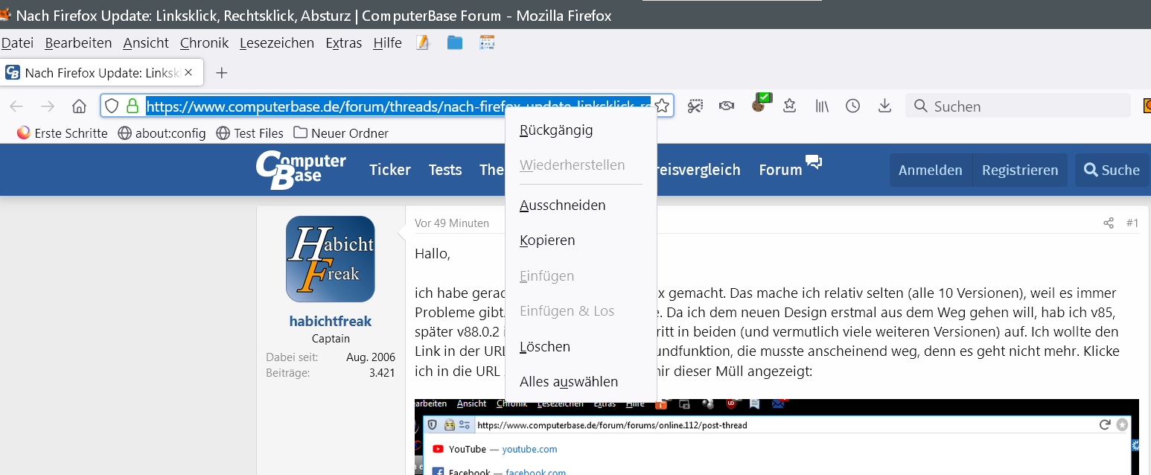Viewport: 1151px width, 475px height.
Task: Open the Hilfe menu
Action: pos(387,43)
